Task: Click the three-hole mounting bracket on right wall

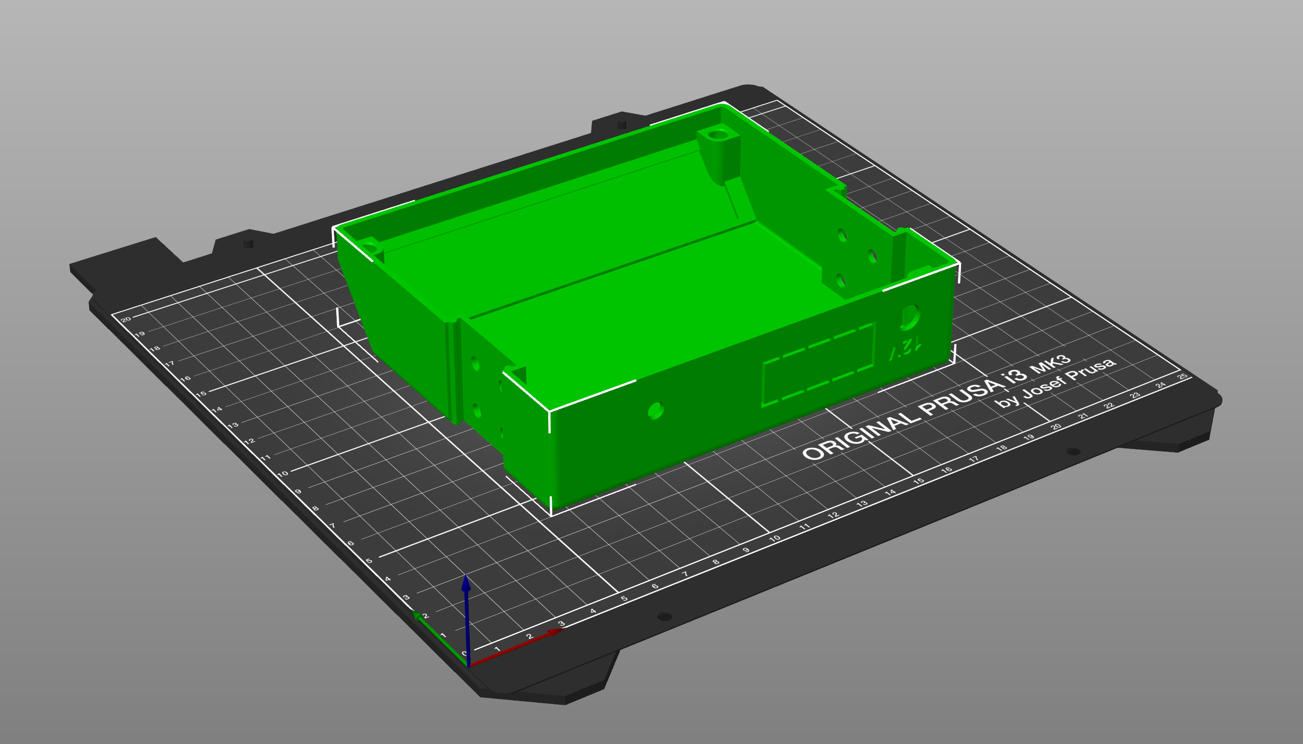Action: [x=855, y=257]
